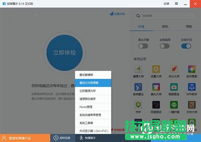Image resolution: width=201 pixels, height=142 pixels.
Task: Open the 清理大师 cleaner app icon
Action: tap(138, 69)
